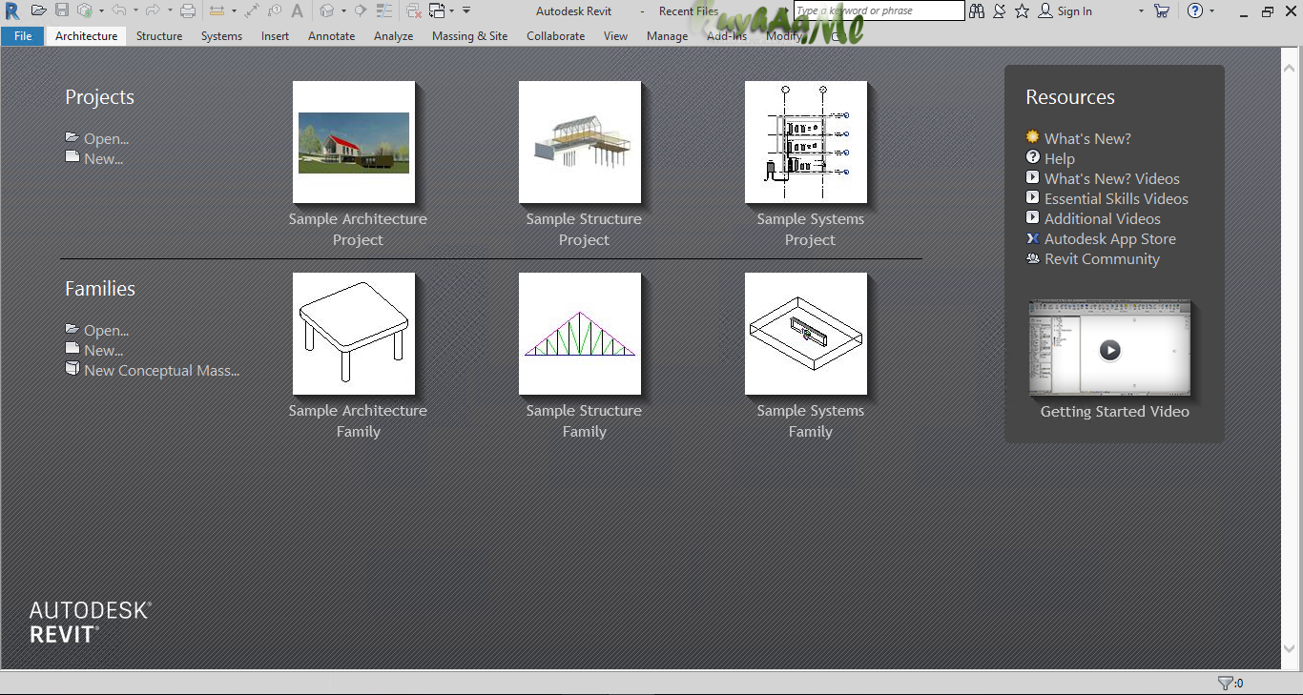Click the folder icon beside Projects Open
Viewport: 1303px width, 695px height.
[72, 137]
